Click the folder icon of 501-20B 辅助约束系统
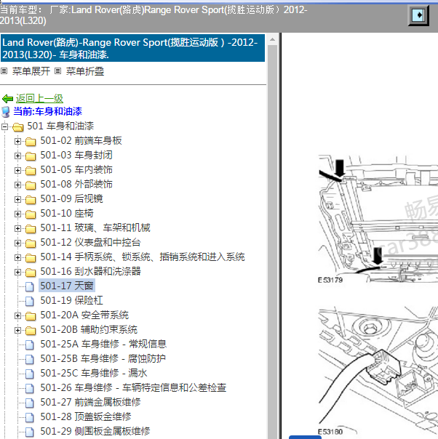Screen dimensions: 438x439 pyautogui.click(x=31, y=331)
